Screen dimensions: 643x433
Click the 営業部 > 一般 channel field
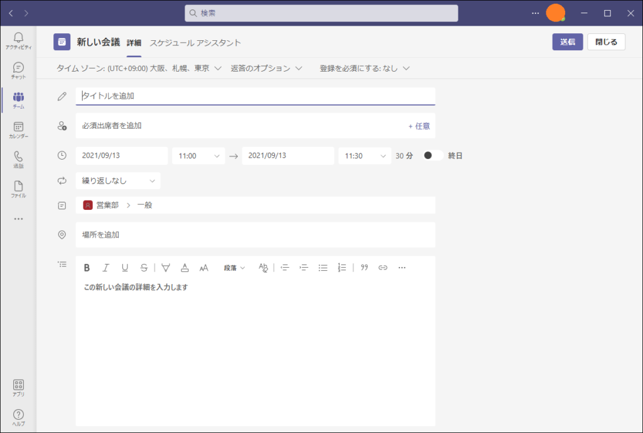[x=256, y=206]
